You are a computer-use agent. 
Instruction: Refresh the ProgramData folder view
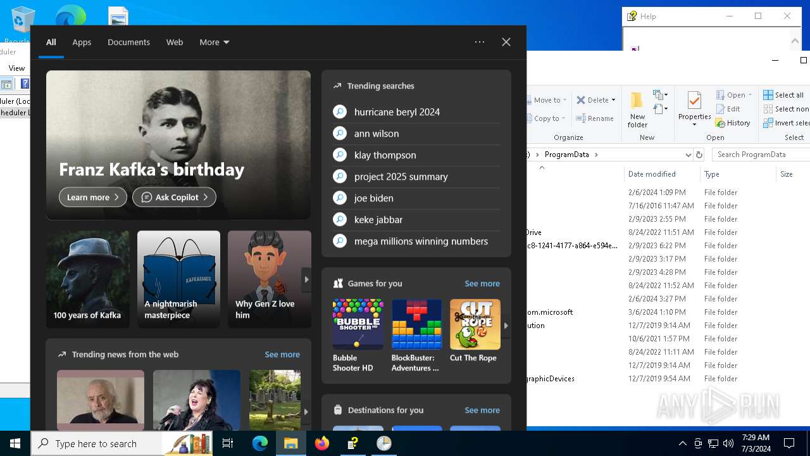699,155
